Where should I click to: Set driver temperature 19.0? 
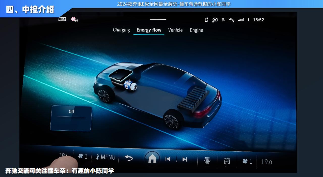click(x=64, y=156)
